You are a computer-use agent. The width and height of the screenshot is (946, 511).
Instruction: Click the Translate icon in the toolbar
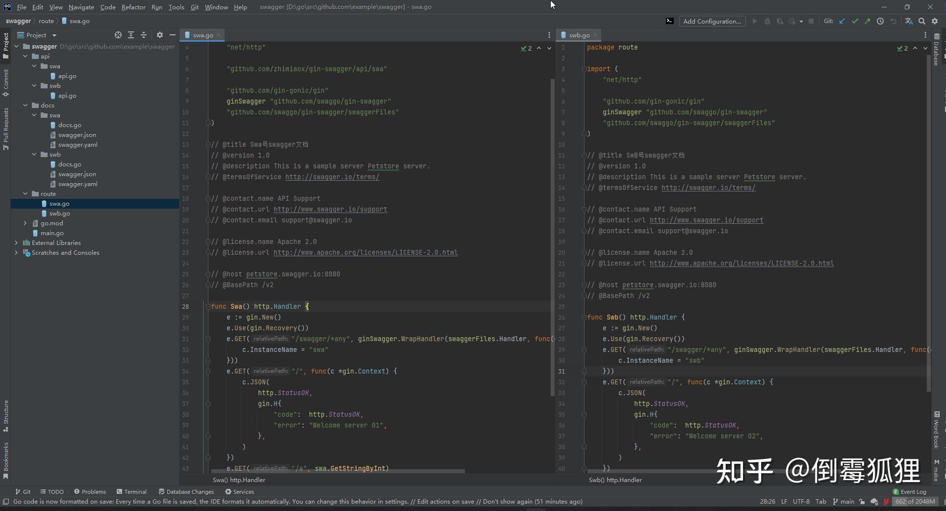(909, 21)
